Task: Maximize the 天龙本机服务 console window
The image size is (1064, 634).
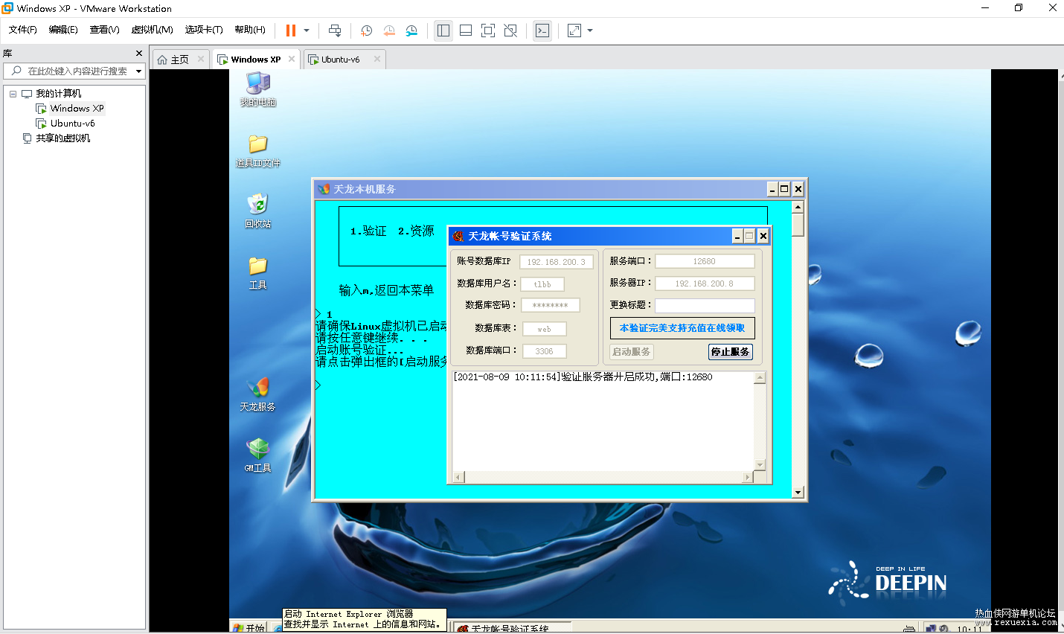Action: [784, 189]
